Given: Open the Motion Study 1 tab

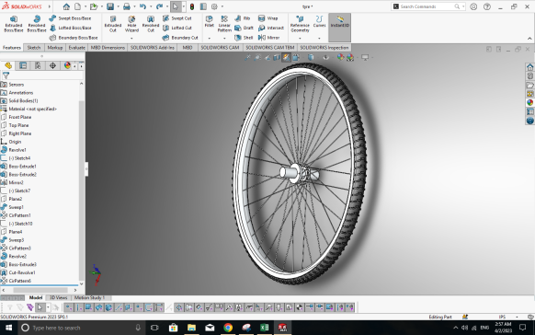Looking at the screenshot, I should 90,298.
